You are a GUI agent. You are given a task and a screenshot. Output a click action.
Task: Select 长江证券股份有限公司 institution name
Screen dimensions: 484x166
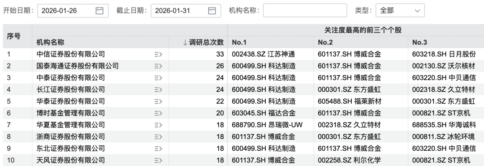(x=71, y=89)
